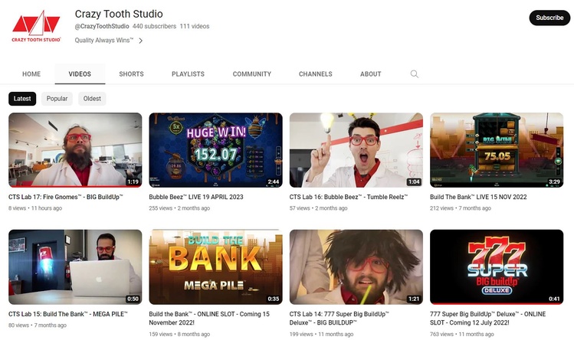Click '8 views • 11 hours ago' metadata
The height and width of the screenshot is (340, 574).
click(35, 208)
